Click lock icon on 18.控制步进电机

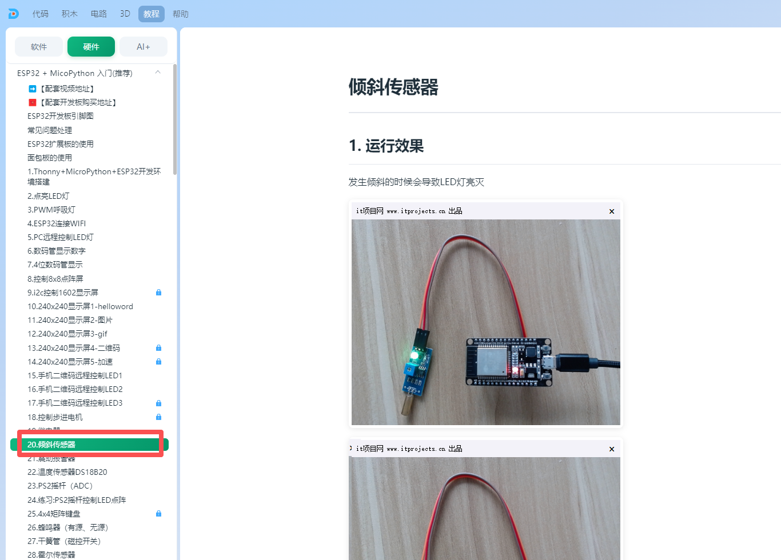(x=159, y=417)
